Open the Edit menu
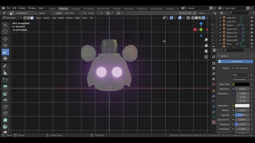The height and width of the screenshot is (143, 255). (14, 8)
